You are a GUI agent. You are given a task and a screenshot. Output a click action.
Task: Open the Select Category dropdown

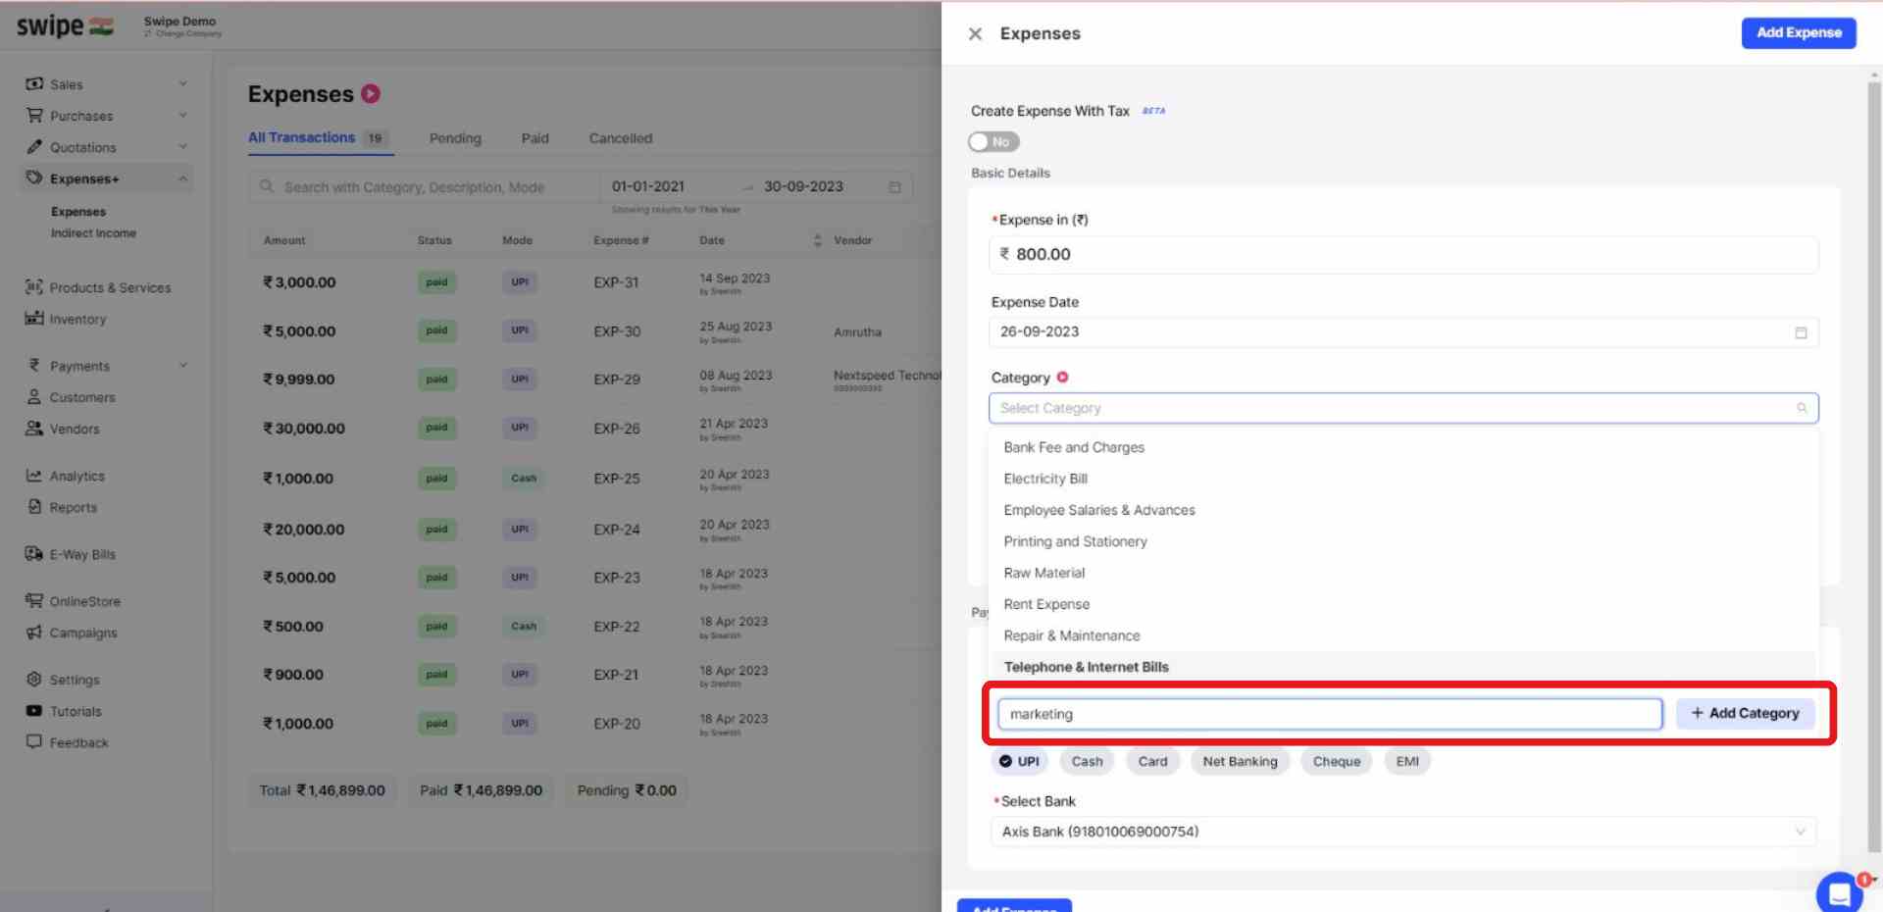1403,408
